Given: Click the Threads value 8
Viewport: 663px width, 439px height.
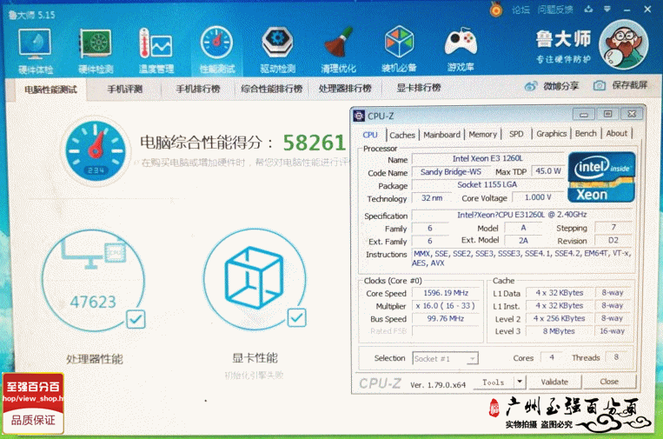Looking at the screenshot, I should click(616, 357).
